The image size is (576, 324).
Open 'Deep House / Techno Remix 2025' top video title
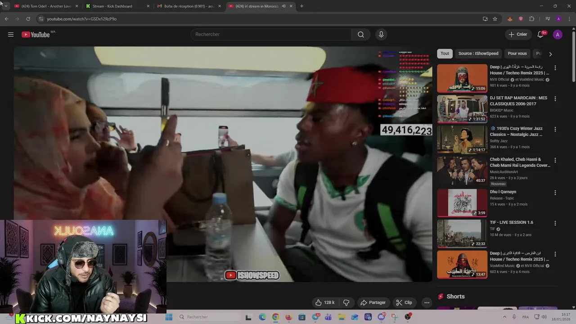pos(519,70)
